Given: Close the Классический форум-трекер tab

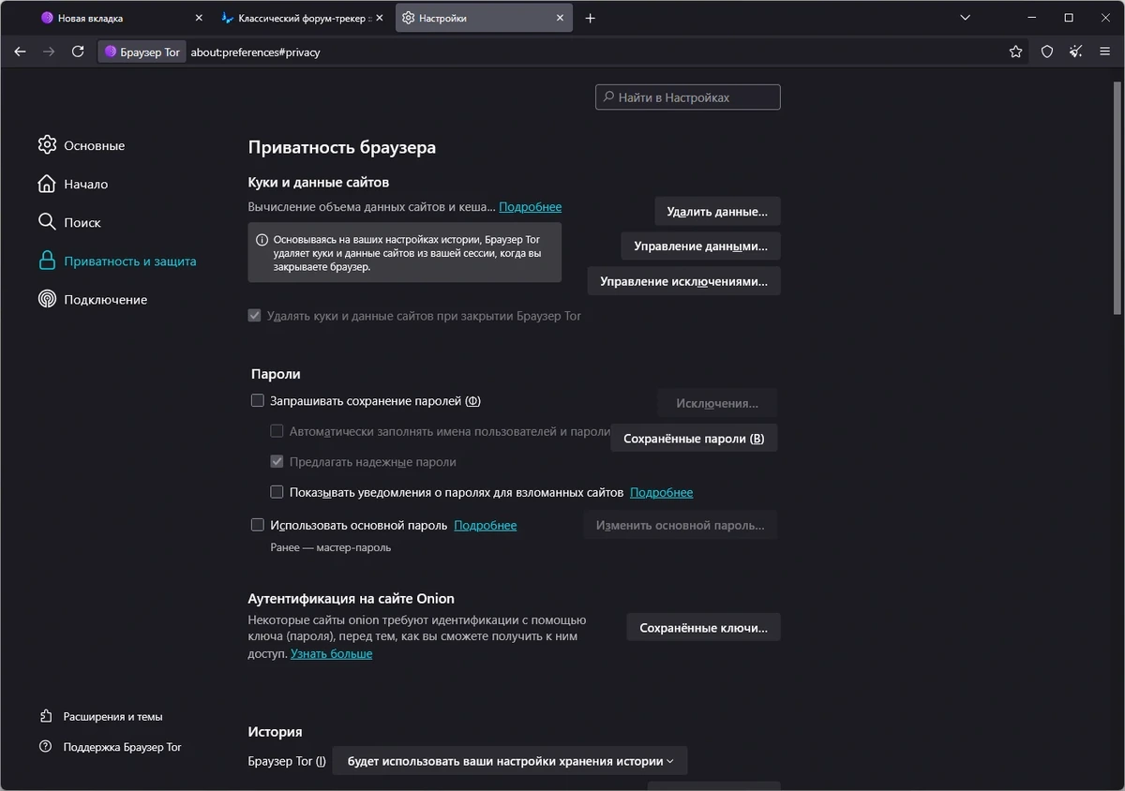Looking at the screenshot, I should (x=379, y=18).
